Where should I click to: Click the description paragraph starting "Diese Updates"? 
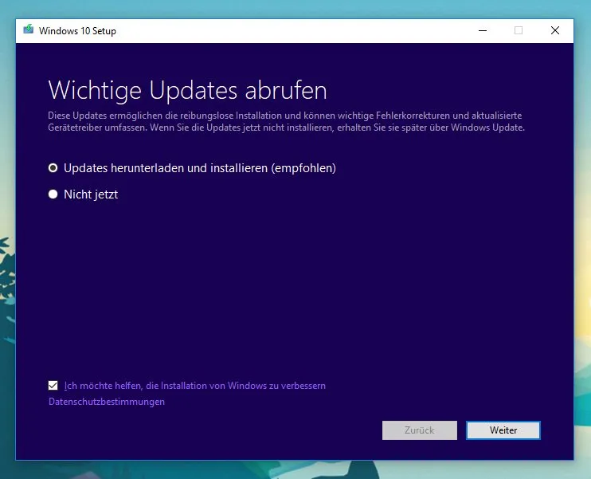coord(287,121)
